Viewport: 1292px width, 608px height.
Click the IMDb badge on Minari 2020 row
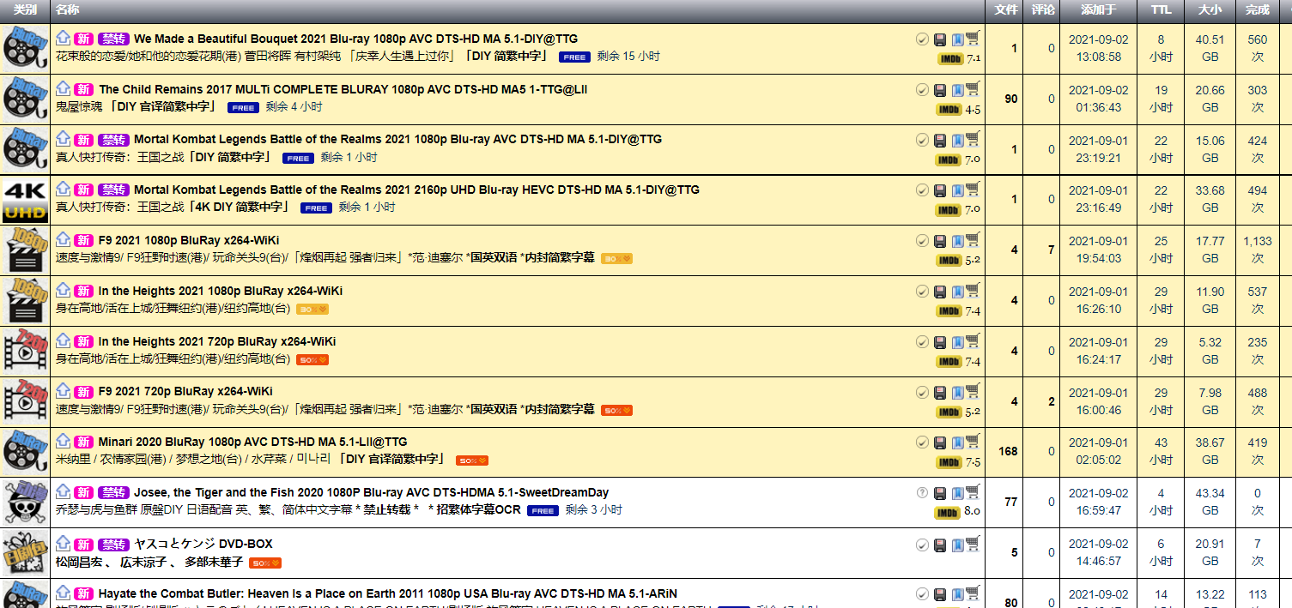pos(949,463)
